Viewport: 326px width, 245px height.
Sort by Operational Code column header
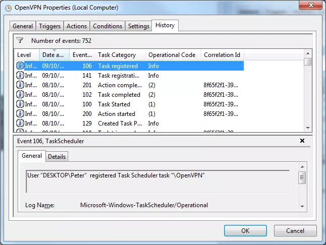pos(173,55)
